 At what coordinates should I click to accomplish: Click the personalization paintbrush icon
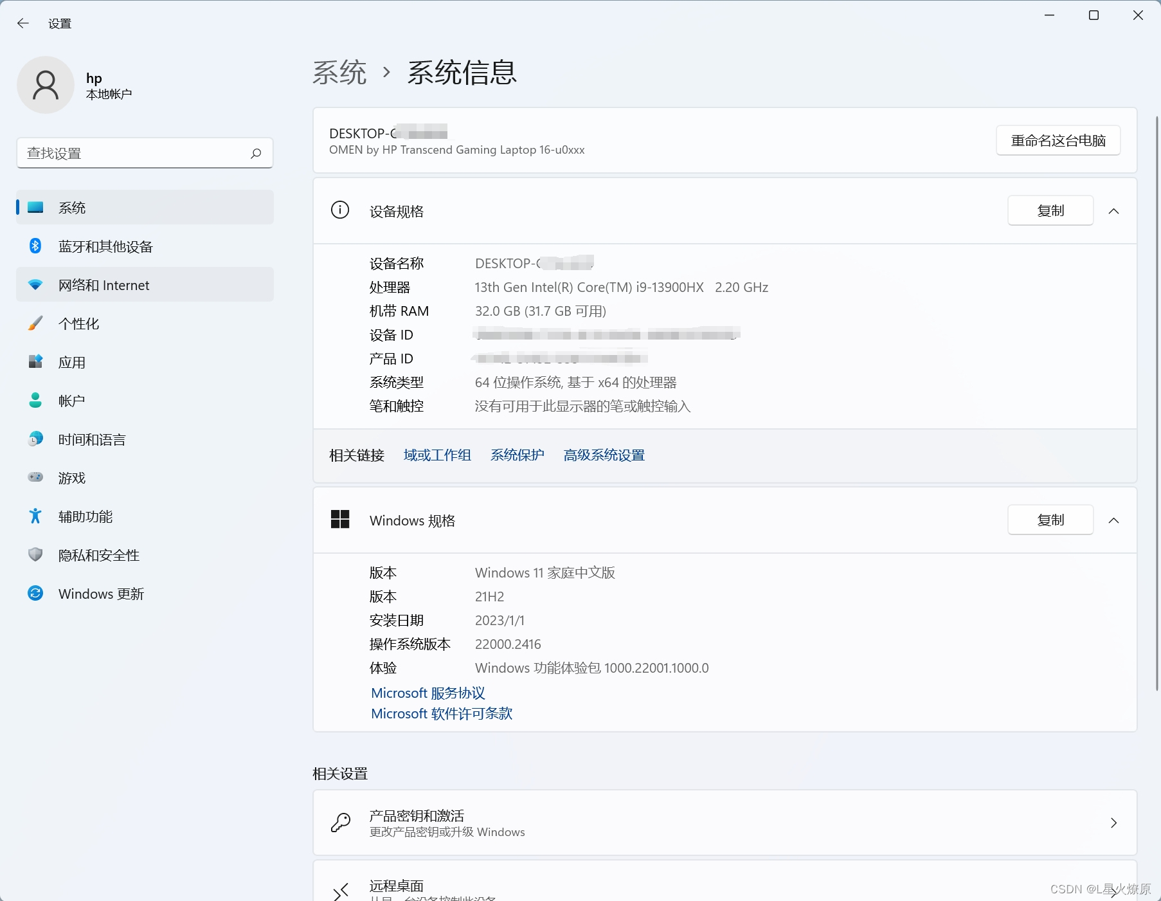[35, 323]
